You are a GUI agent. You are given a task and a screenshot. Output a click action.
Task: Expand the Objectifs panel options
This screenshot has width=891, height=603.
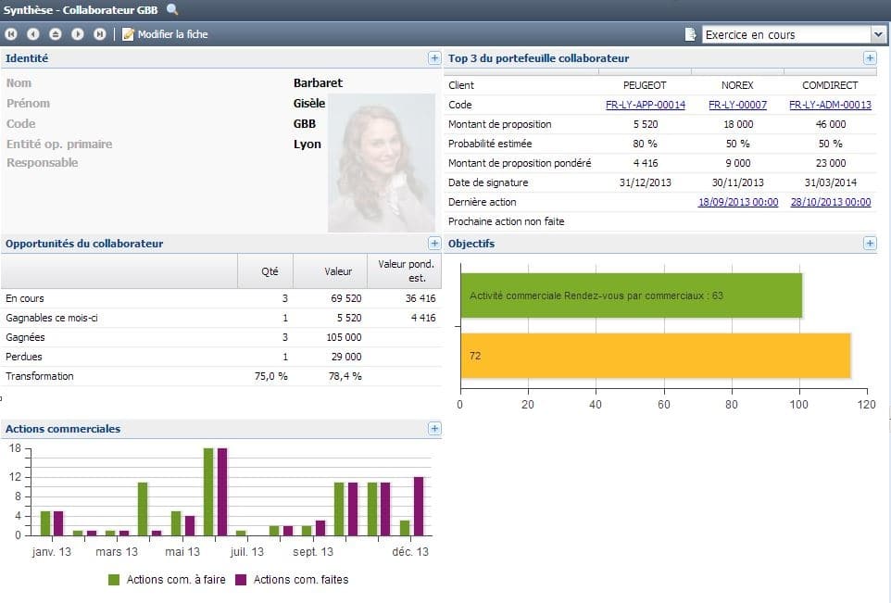869,244
